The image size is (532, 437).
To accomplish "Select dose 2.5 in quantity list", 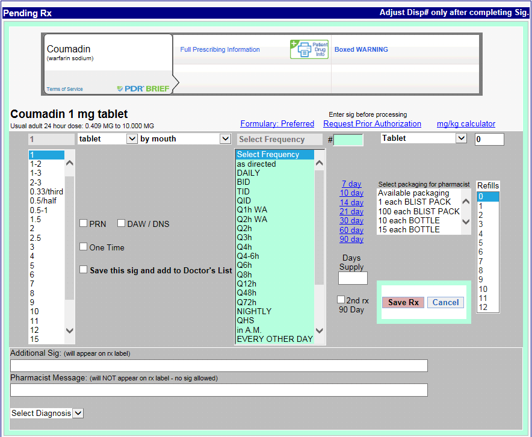I will point(46,238).
